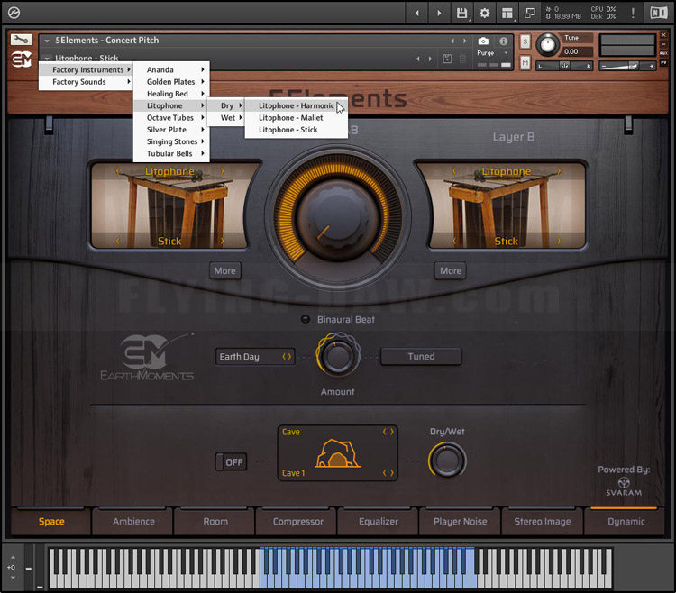Open the Earth Day preset dropdown
This screenshot has height=593, width=676.
pyautogui.click(x=255, y=357)
